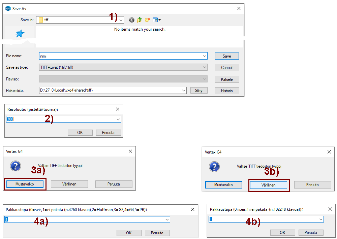Click Peruuta in left Vertex G4 dialog
Screen dimensions: 337x239
[x=114, y=184]
